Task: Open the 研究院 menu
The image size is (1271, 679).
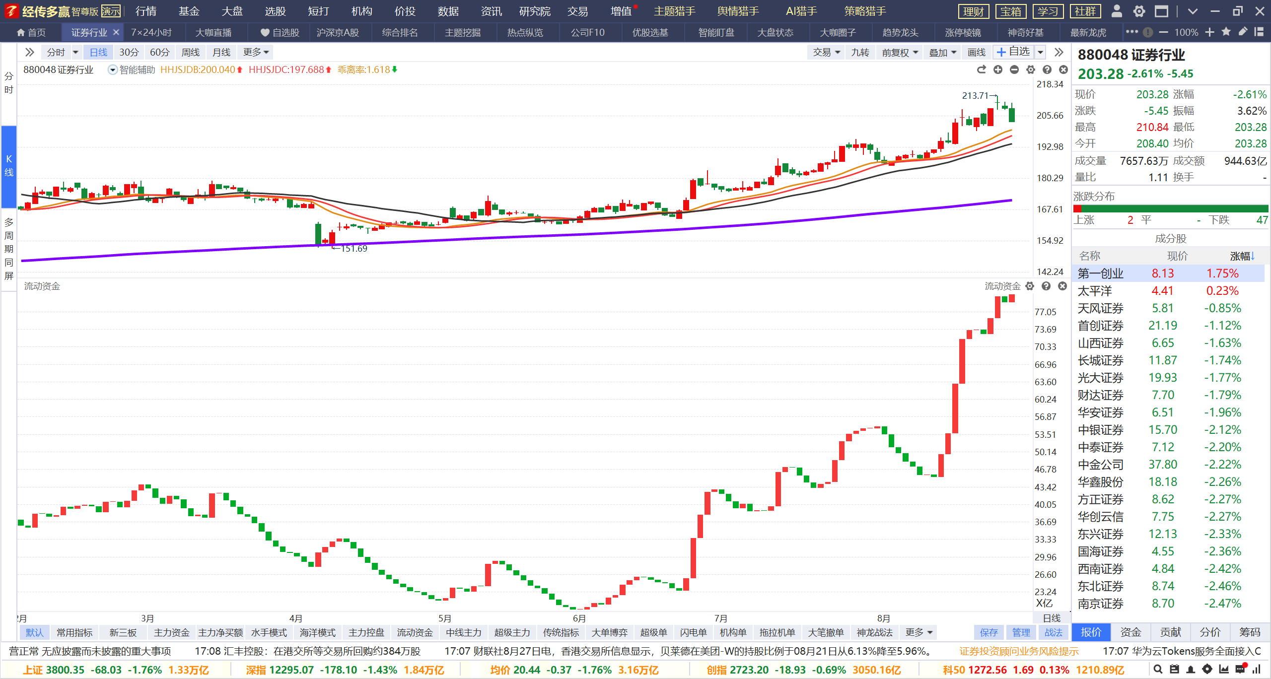Action: point(535,11)
